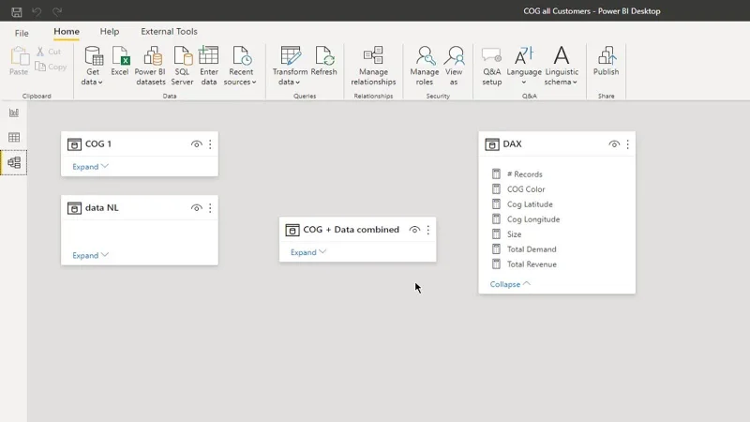Viewport: 750px width, 422px height.
Task: Open Get data dropdown
Action: pyautogui.click(x=92, y=66)
